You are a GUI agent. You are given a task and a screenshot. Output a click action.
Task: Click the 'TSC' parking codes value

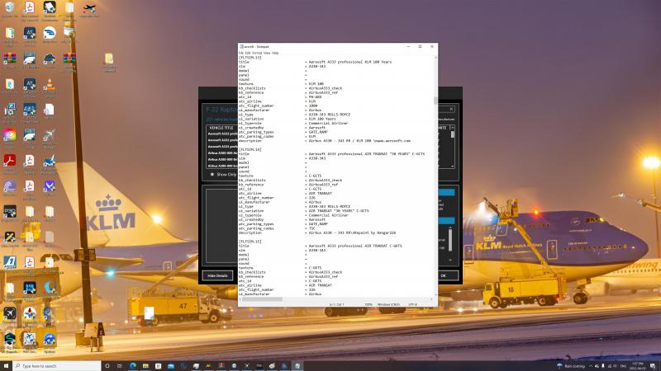[312, 228]
